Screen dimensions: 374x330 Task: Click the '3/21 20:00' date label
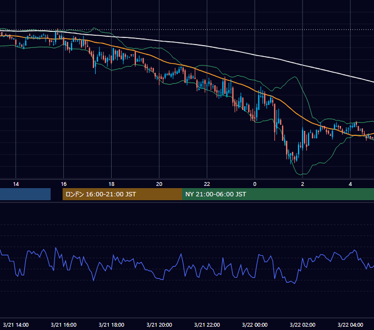click(159, 324)
